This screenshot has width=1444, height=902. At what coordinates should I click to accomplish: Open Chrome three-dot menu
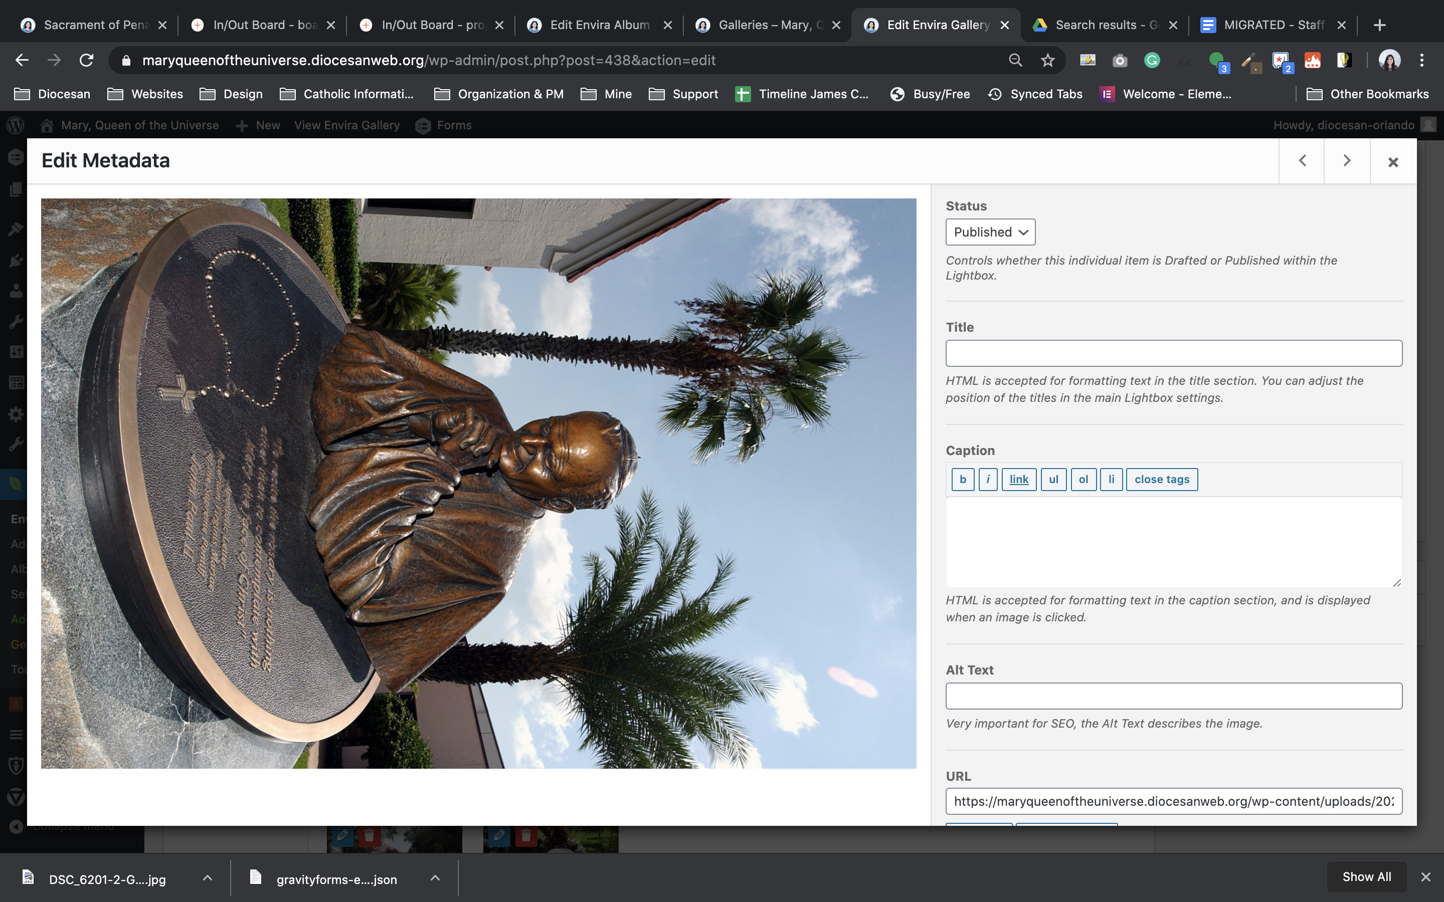tap(1421, 60)
